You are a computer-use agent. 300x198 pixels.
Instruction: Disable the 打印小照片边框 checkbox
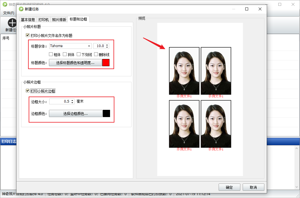pos(28,91)
